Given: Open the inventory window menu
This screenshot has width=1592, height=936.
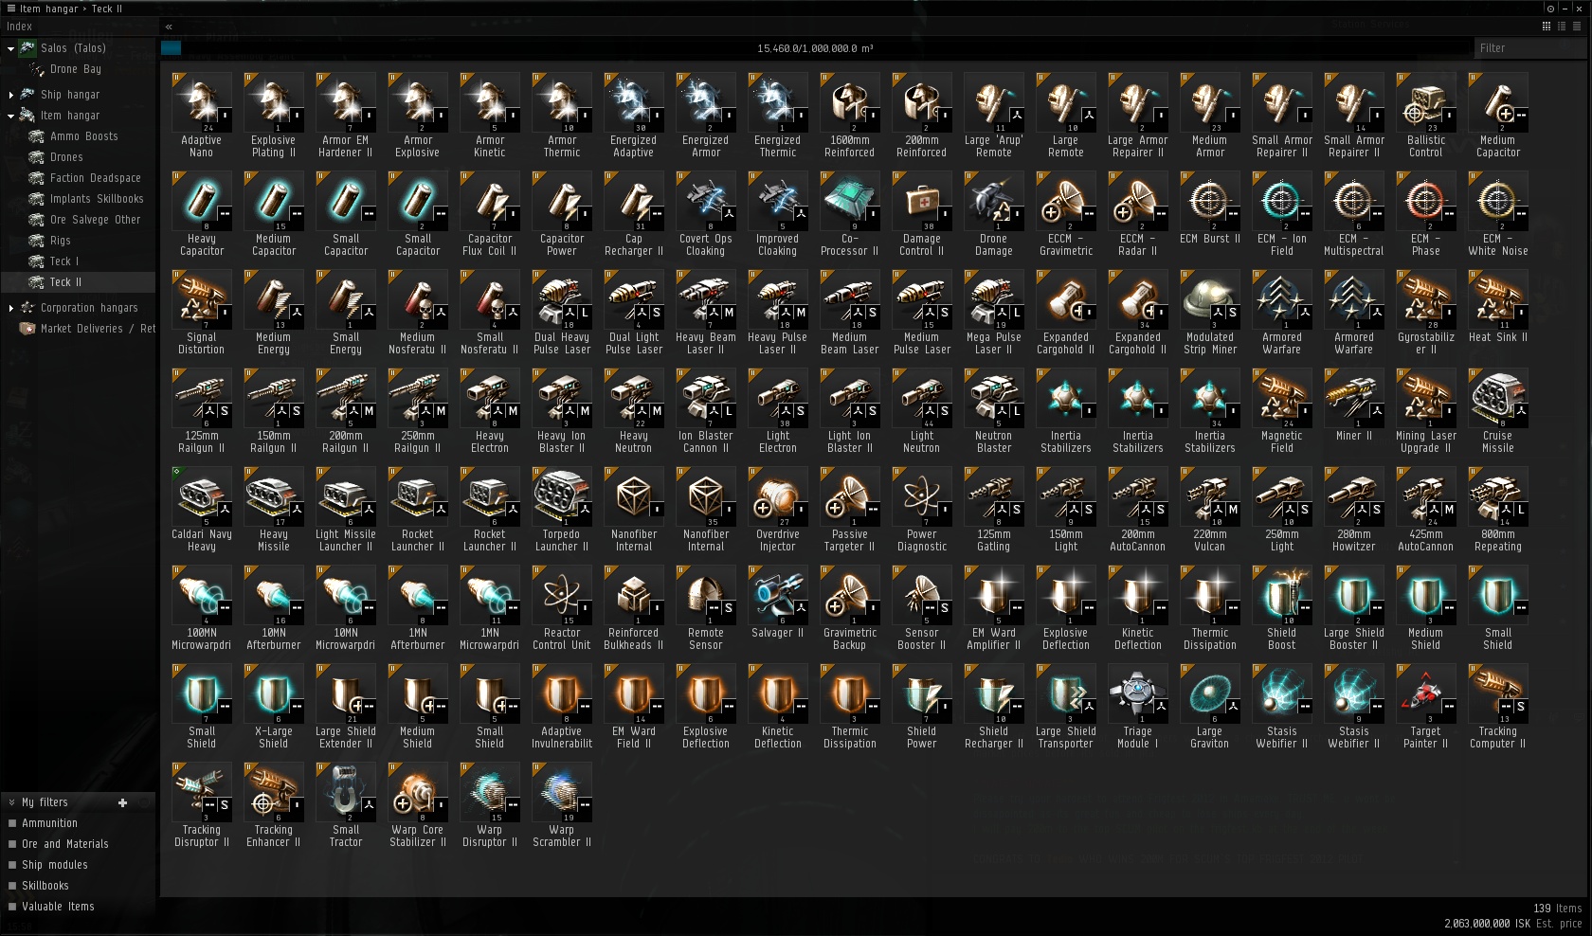Looking at the screenshot, I should [11, 9].
